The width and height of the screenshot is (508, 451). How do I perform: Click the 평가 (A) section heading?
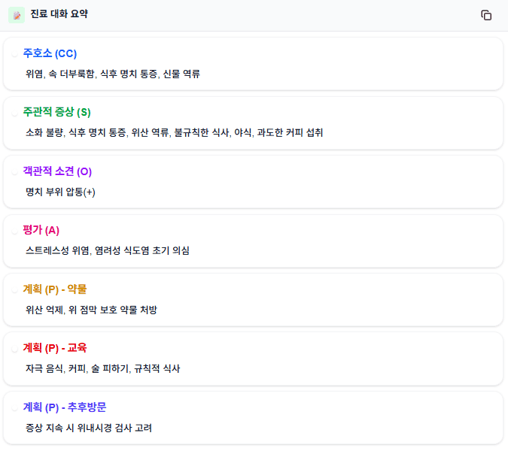[41, 230]
